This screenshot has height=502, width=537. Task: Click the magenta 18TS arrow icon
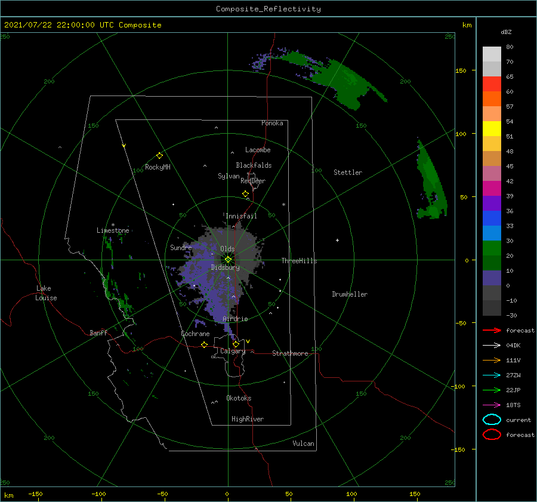point(492,405)
